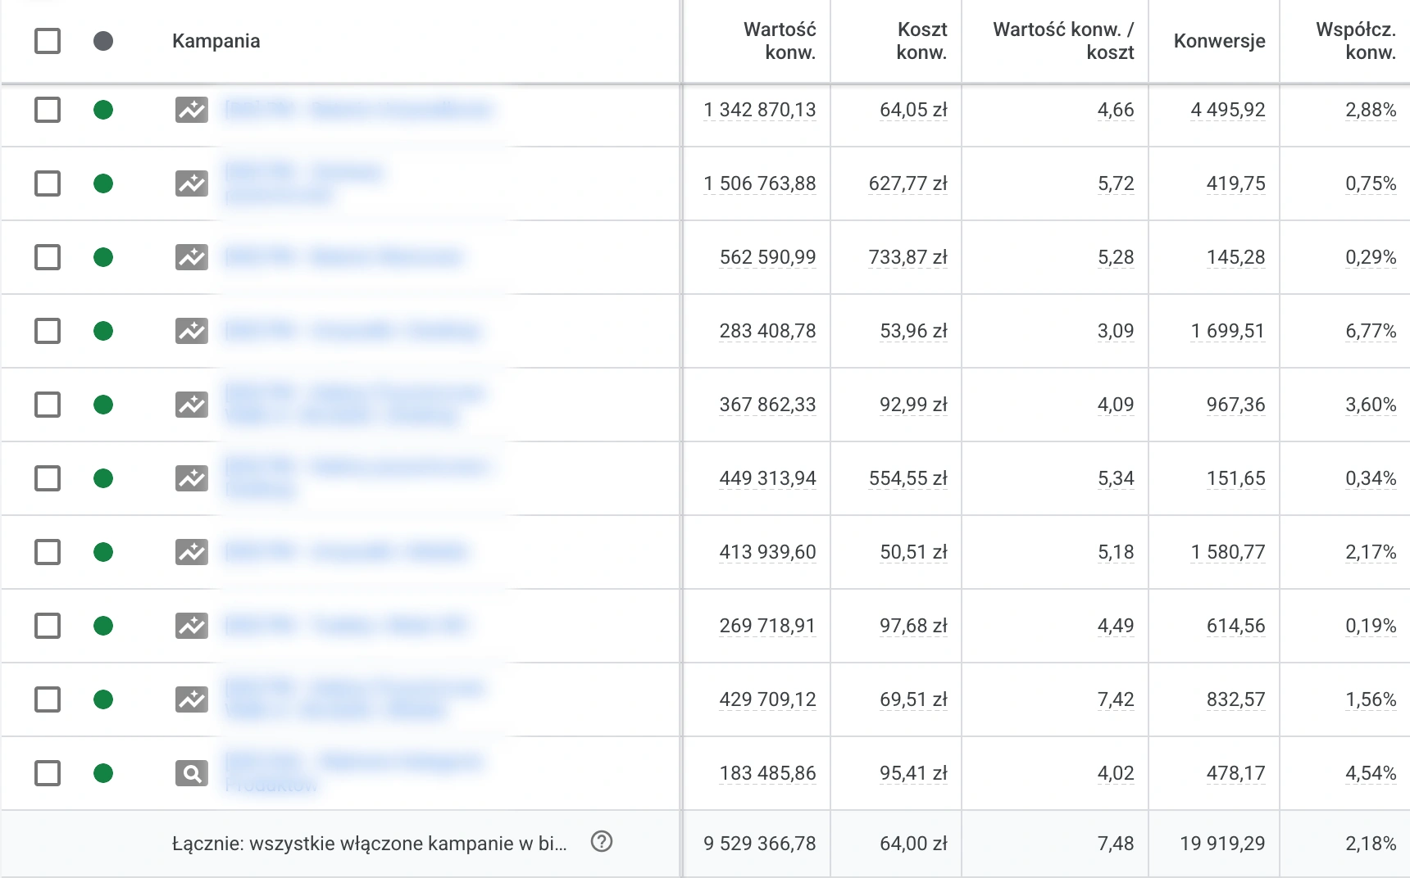The image size is (1410, 878).
Task: Sort by the Współcz. konw. column
Action: click(x=1356, y=41)
